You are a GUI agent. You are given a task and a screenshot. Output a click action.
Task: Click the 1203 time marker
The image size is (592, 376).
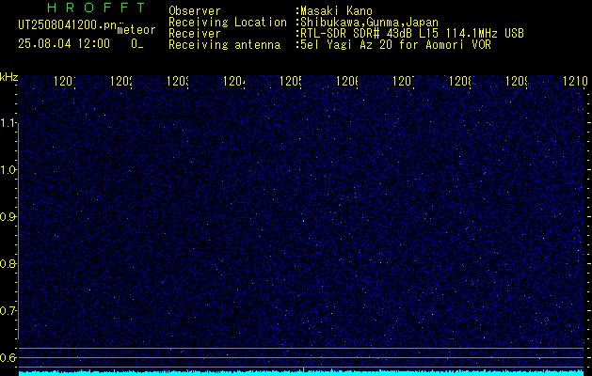178,81
